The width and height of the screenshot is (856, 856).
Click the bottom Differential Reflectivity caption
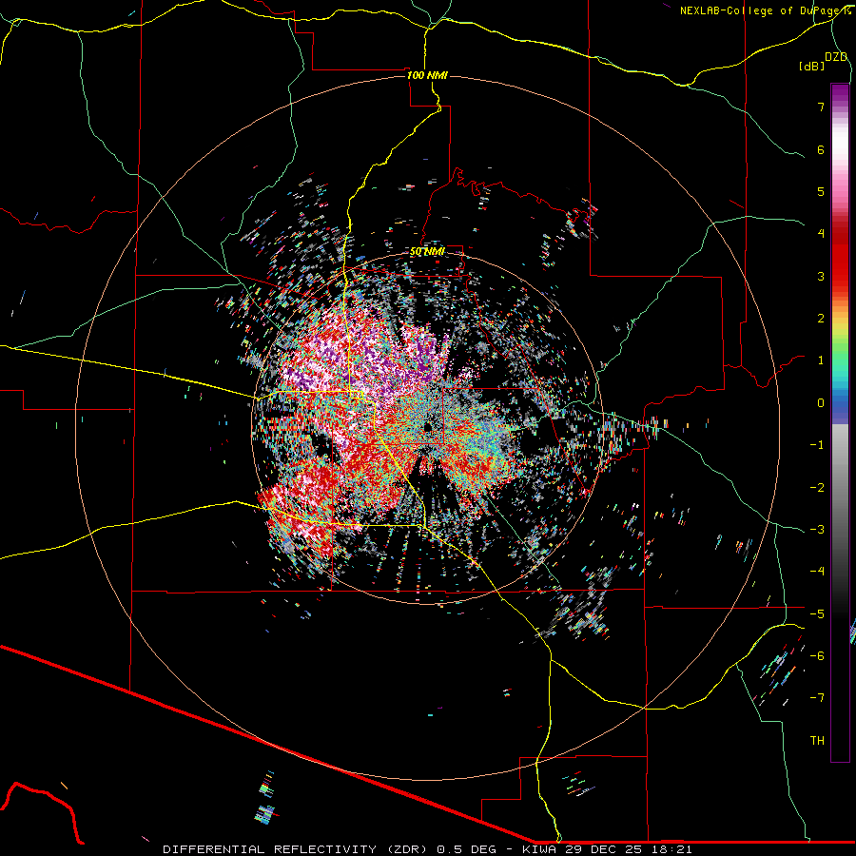point(427,849)
